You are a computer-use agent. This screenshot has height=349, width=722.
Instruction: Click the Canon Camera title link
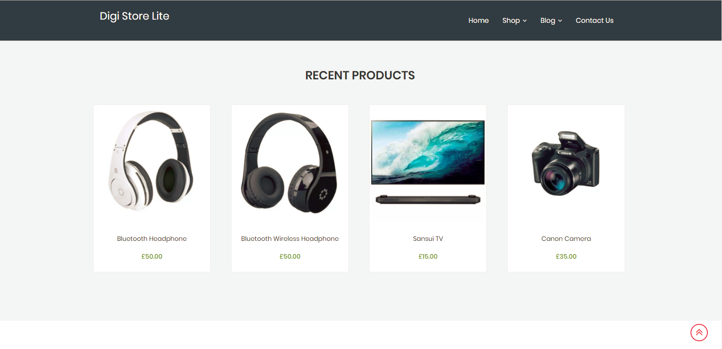(x=566, y=239)
